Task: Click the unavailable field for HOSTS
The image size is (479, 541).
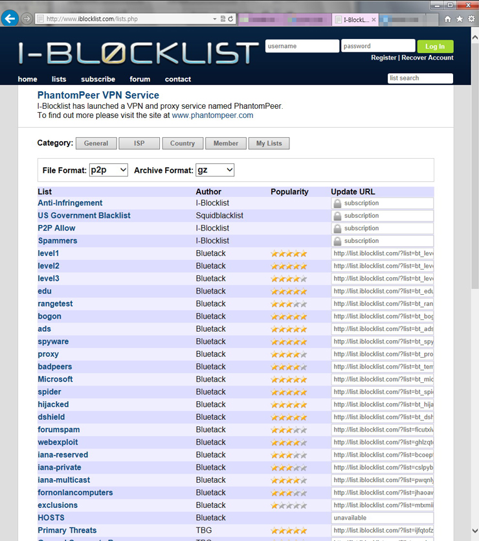Action: point(383,518)
